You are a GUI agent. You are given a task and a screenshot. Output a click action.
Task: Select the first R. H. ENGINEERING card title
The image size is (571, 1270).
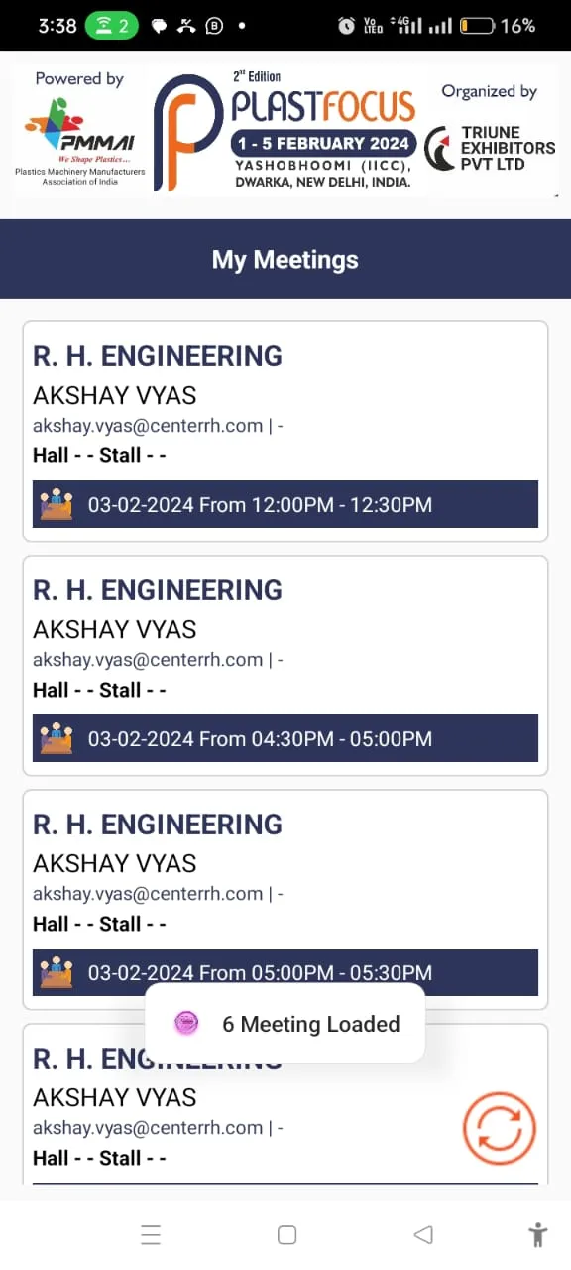(x=158, y=355)
